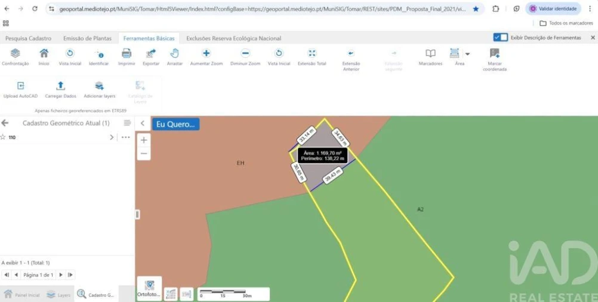Image resolution: width=598 pixels, height=302 pixels.
Task: Click side panel resize handle
Action: [x=137, y=215]
